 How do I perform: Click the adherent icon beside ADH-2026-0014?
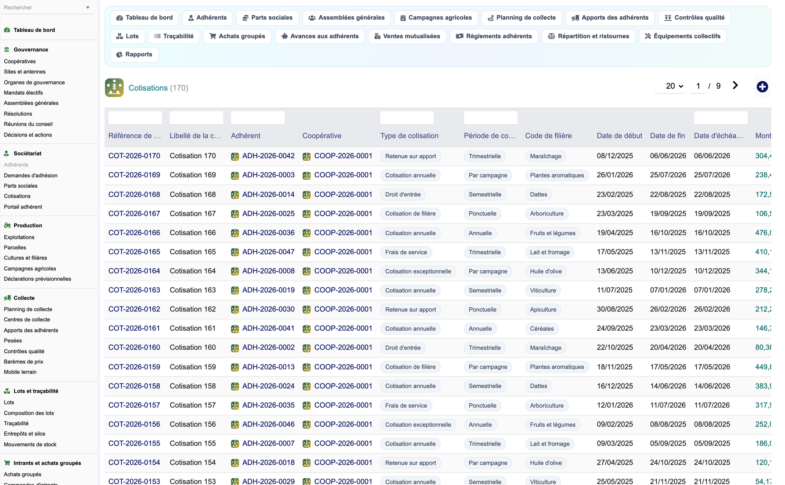(x=235, y=195)
